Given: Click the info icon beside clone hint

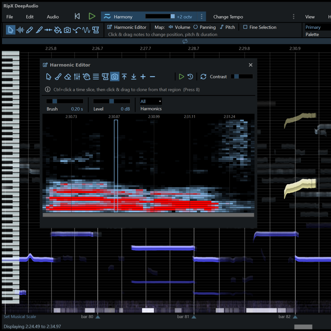Looking at the screenshot, I should tap(48, 90).
